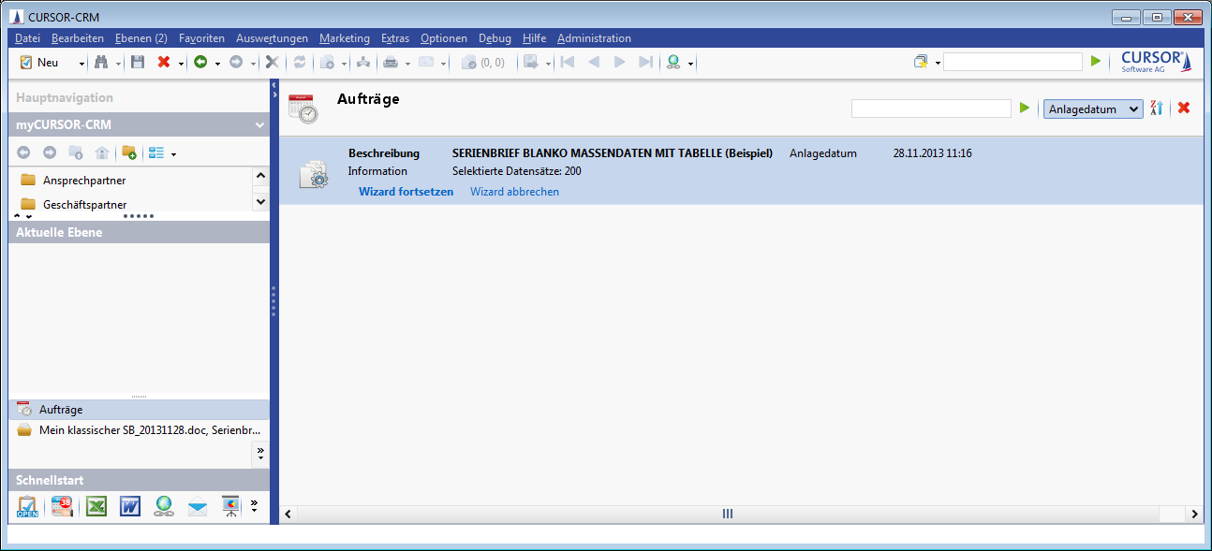Click the presentation chart icon in Schnellstart
This screenshot has width=1212, height=551.
[x=230, y=506]
